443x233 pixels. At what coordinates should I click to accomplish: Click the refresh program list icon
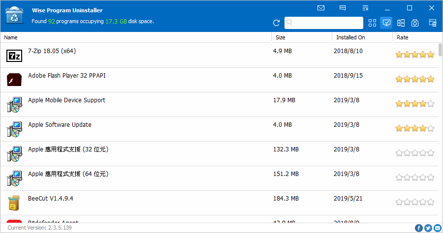277,23
